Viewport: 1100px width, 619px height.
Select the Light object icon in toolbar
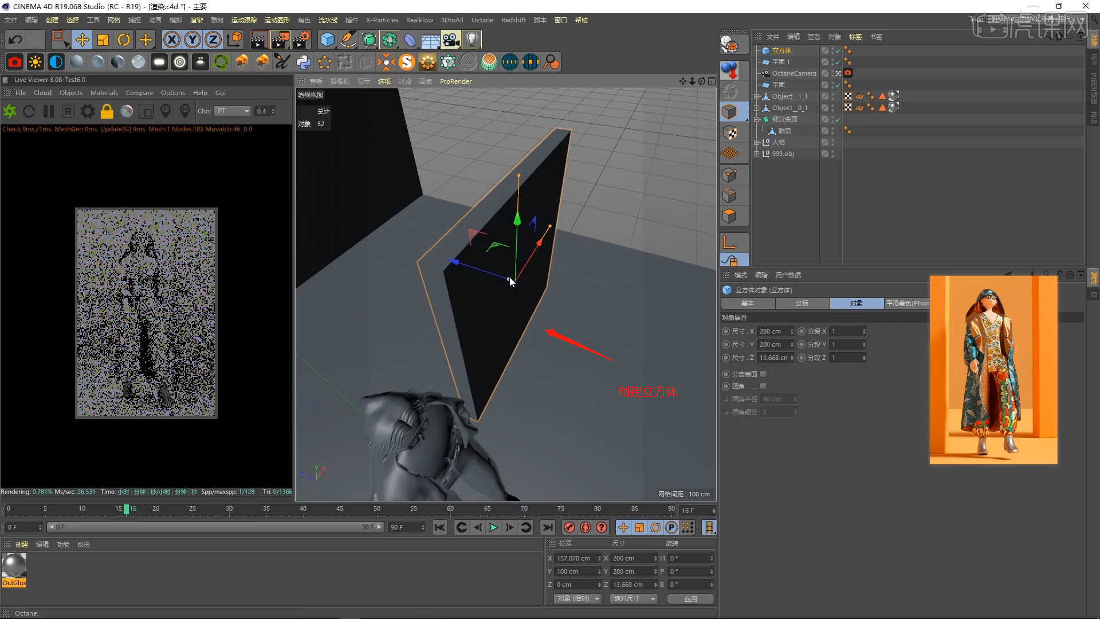[471, 40]
